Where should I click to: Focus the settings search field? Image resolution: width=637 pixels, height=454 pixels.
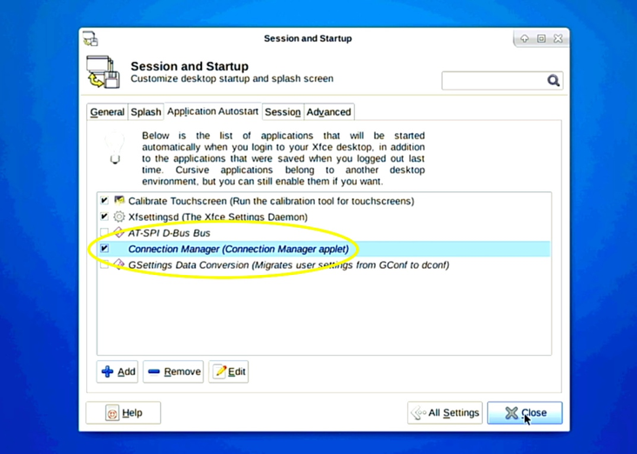493,81
